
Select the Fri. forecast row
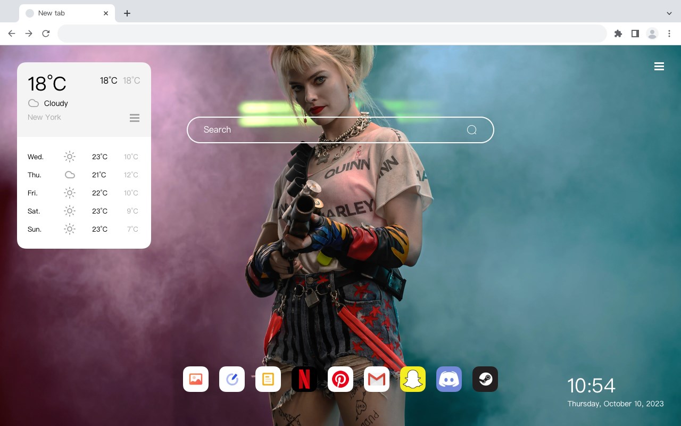[x=84, y=193]
